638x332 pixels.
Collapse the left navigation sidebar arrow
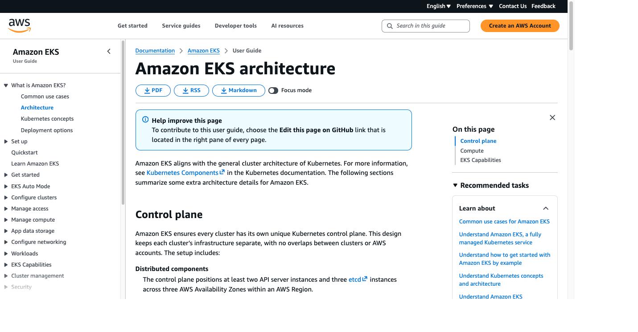pos(109,52)
